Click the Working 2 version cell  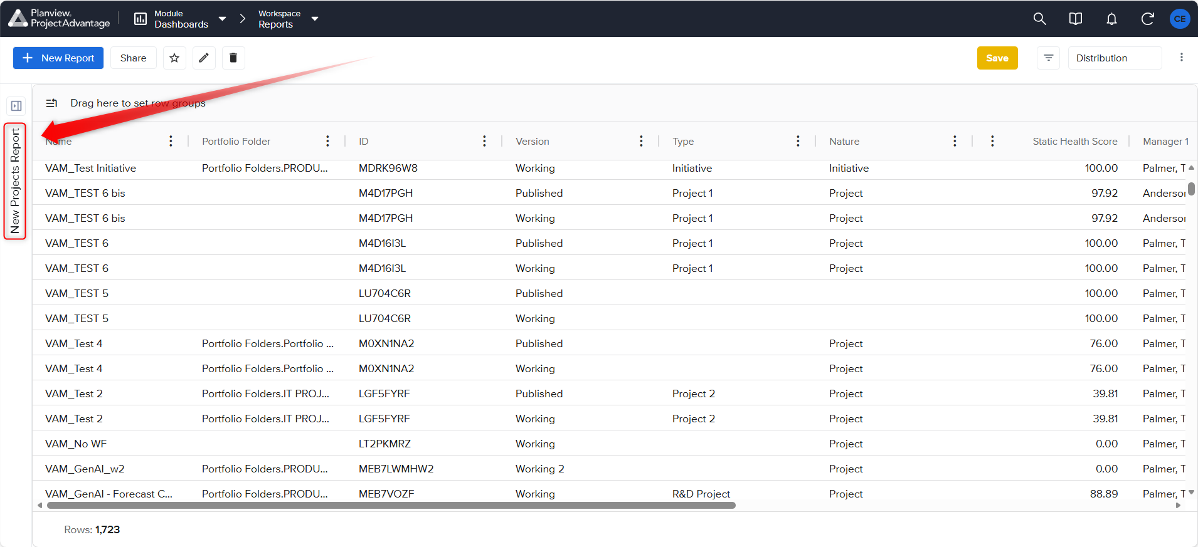tap(540, 469)
